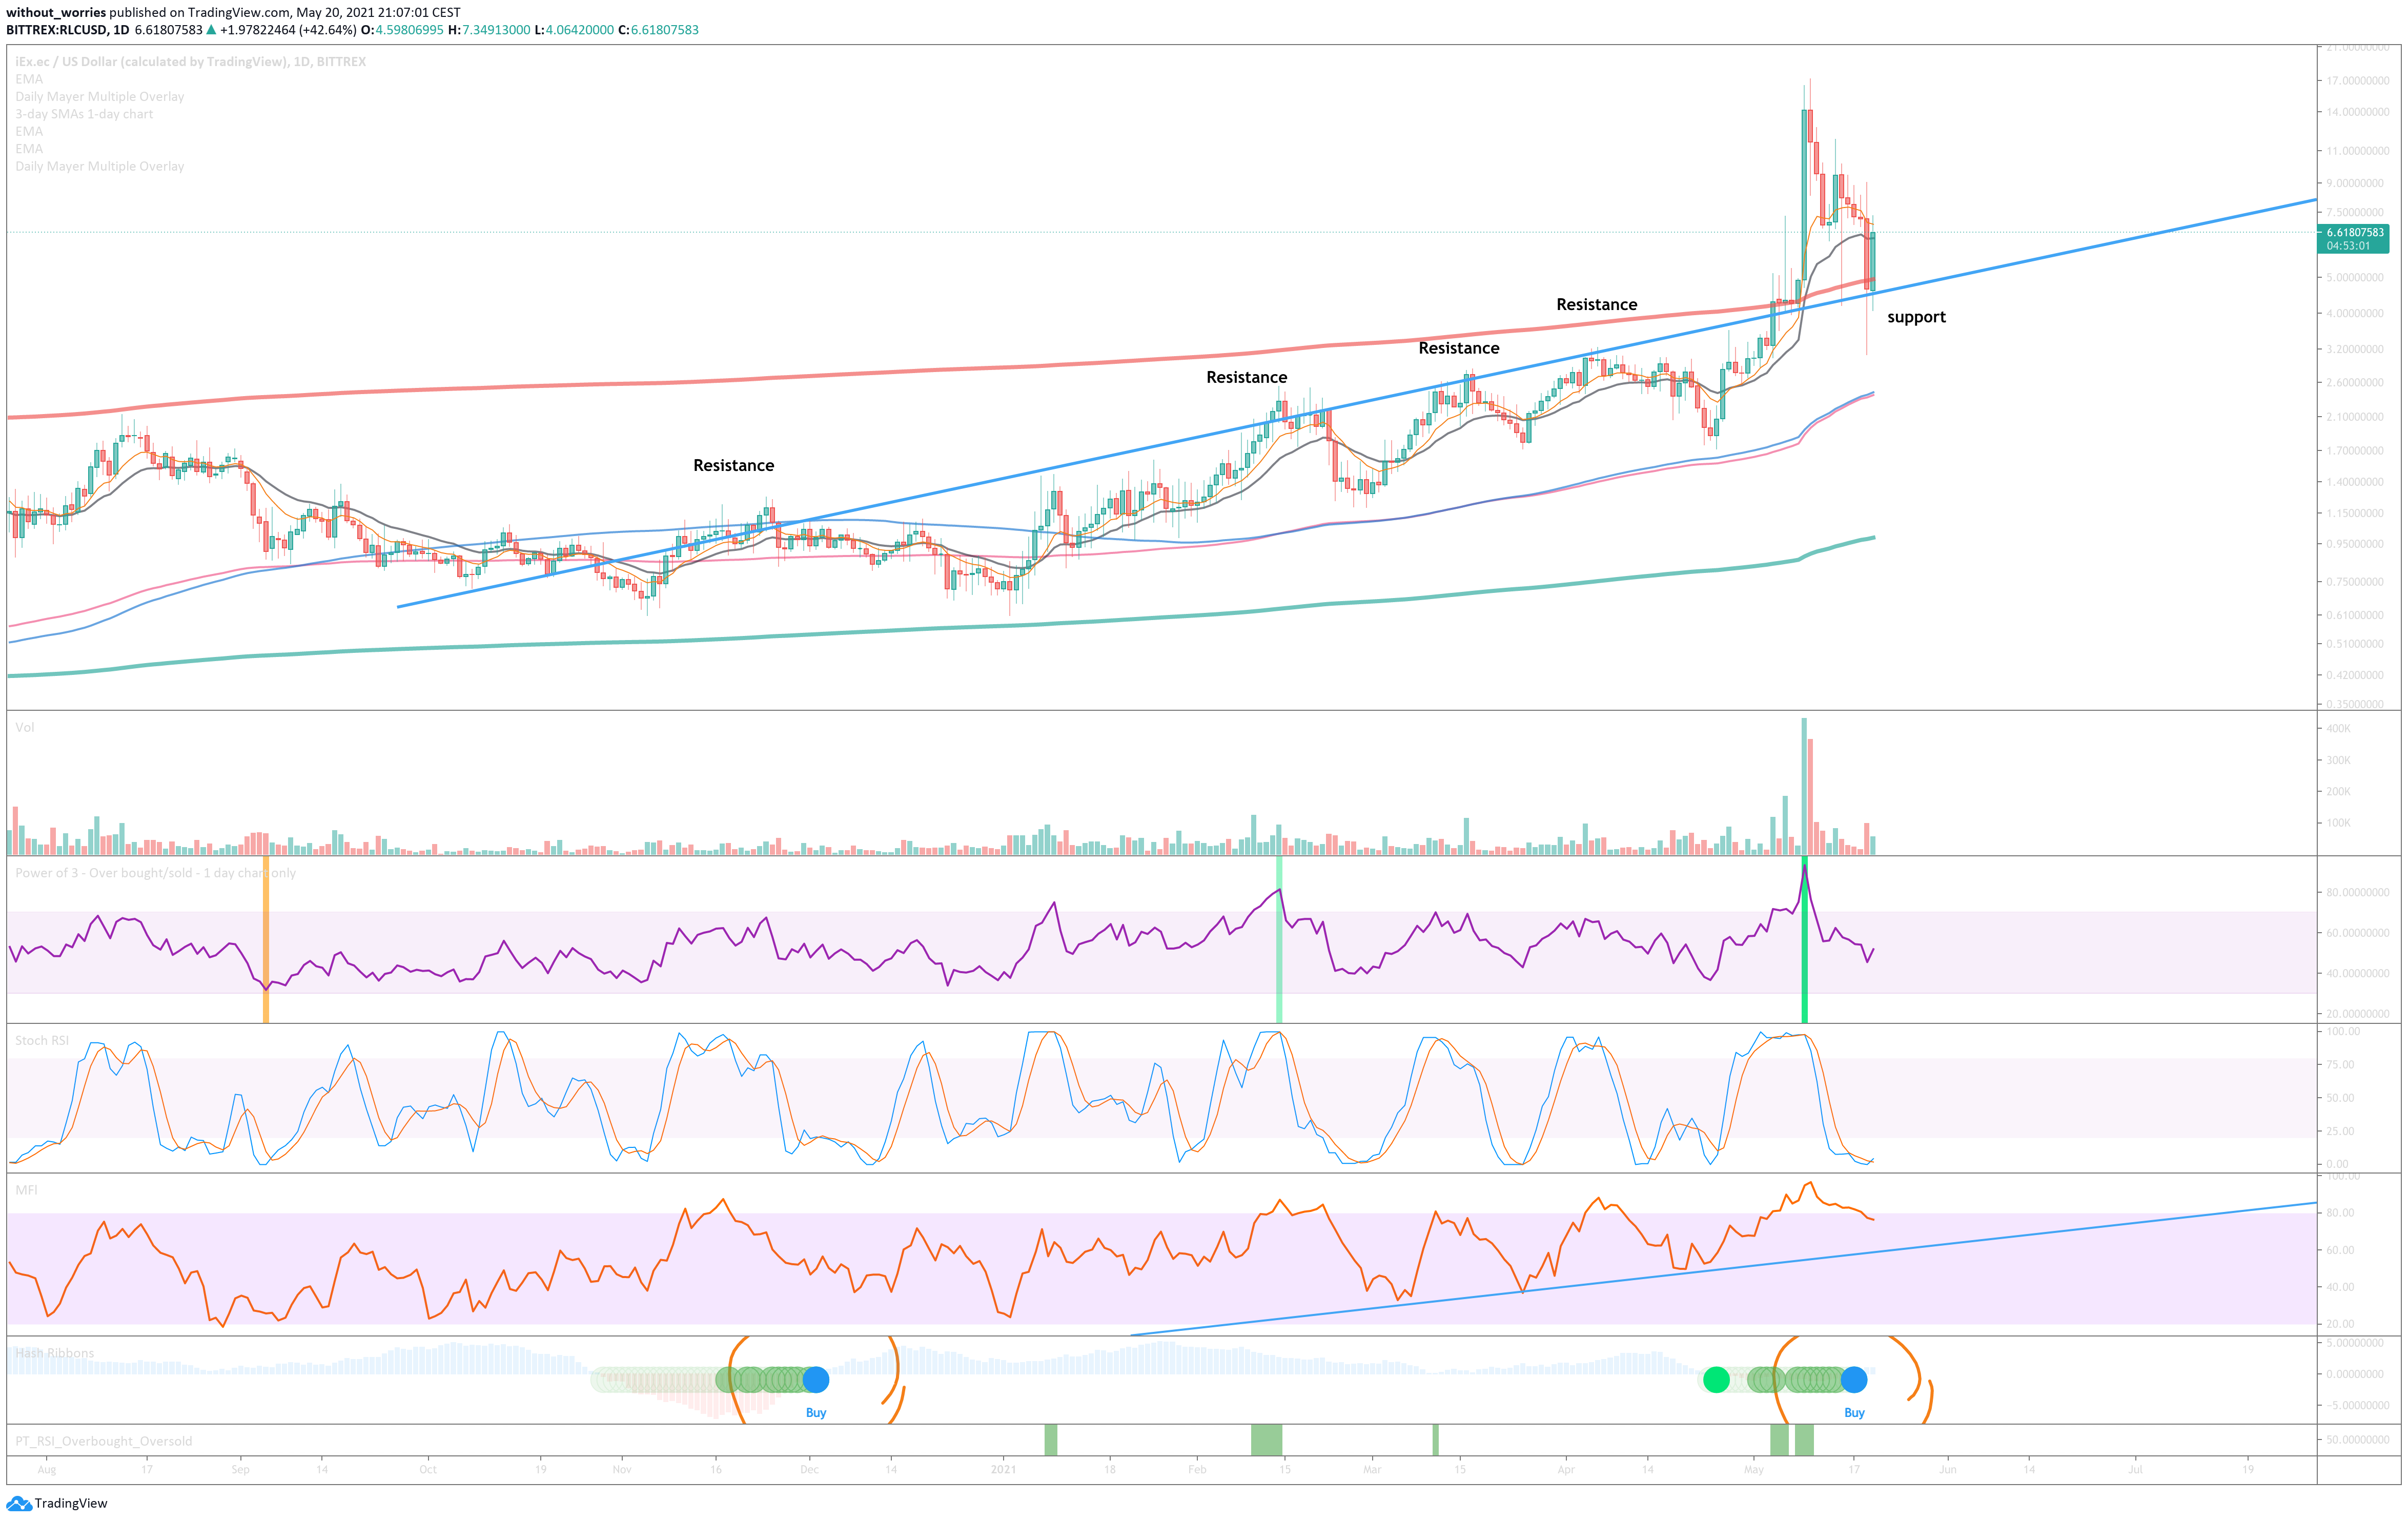Viewport: 2408px width, 1522px height.
Task: Click the bright green dot in Hash Ribbons
Action: (x=1716, y=1380)
